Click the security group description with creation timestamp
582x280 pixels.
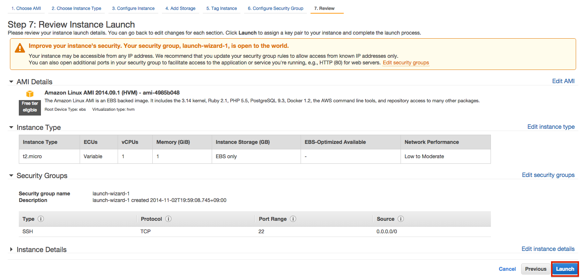pyautogui.click(x=159, y=200)
